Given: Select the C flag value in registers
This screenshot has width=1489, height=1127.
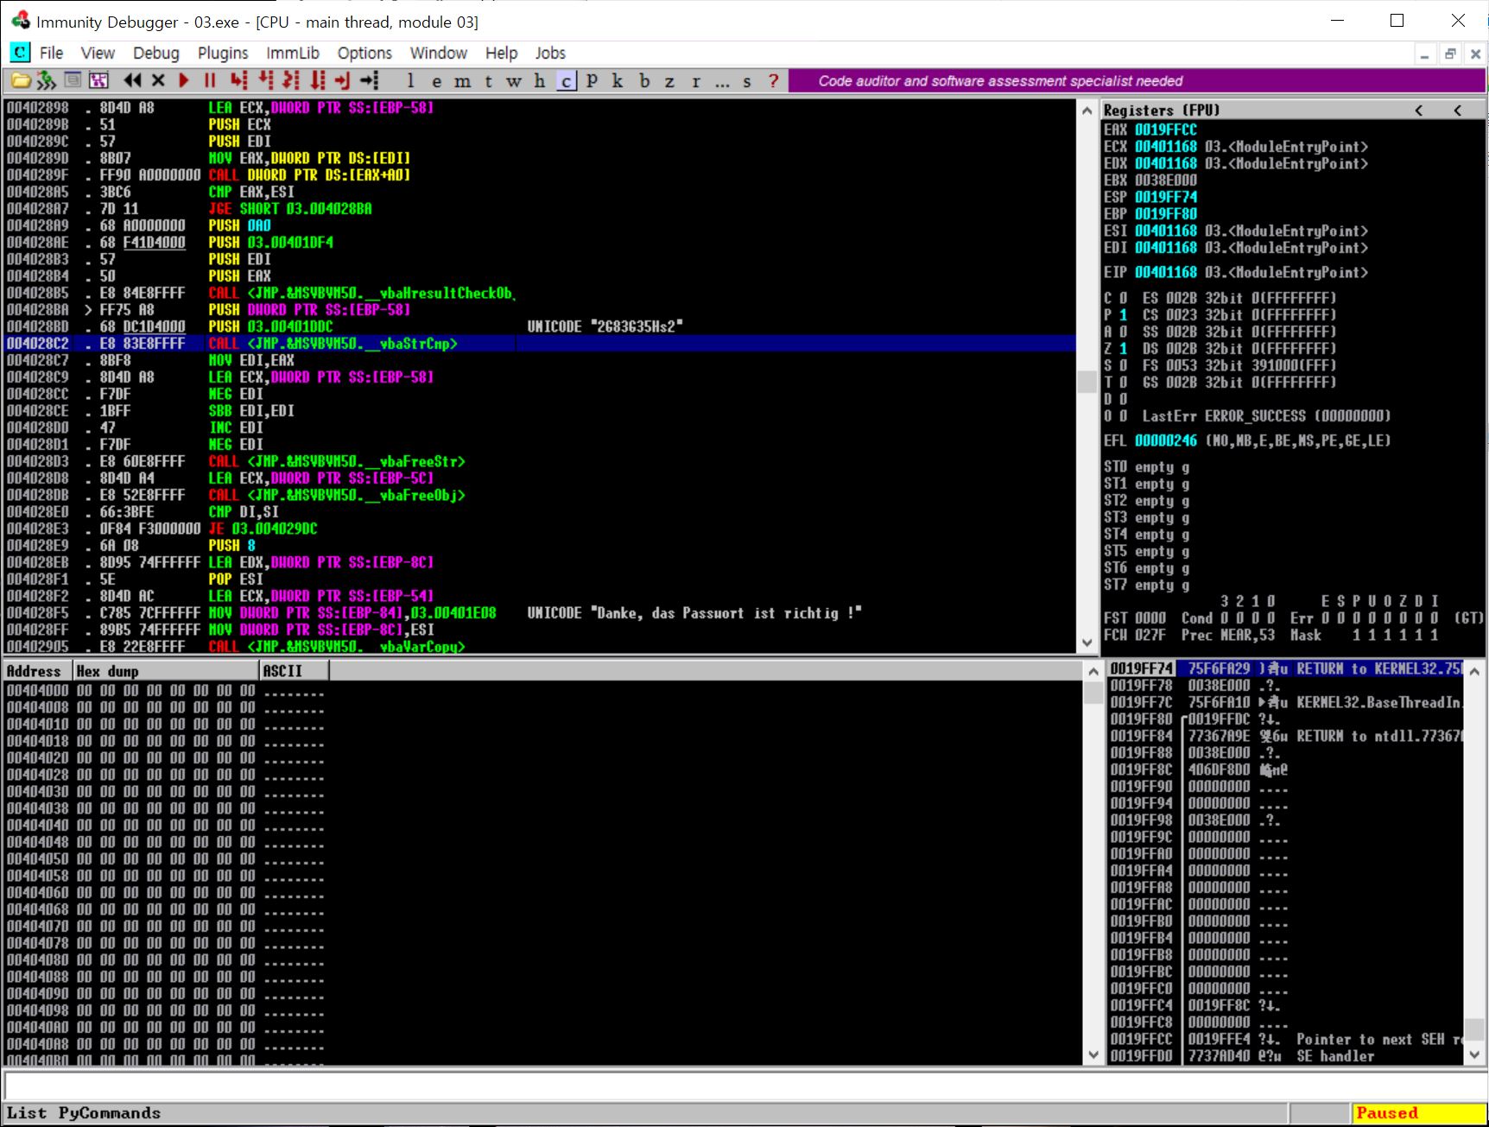Looking at the screenshot, I should (1123, 298).
